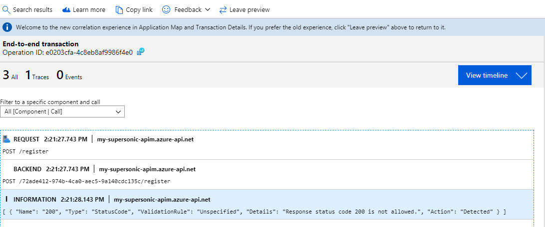Click the icon beside the Operation ID

(x=142, y=52)
